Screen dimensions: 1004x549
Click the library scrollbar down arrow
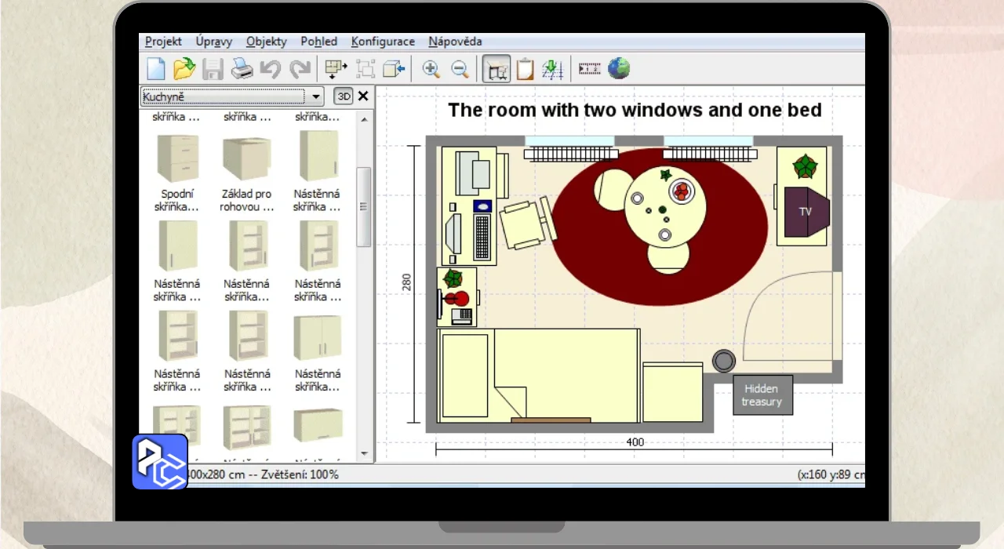[364, 453]
